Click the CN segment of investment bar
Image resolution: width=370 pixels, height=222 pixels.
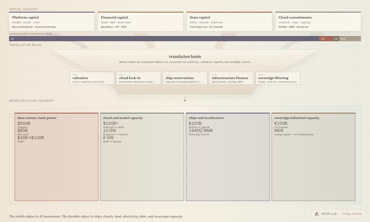tap(326, 39)
